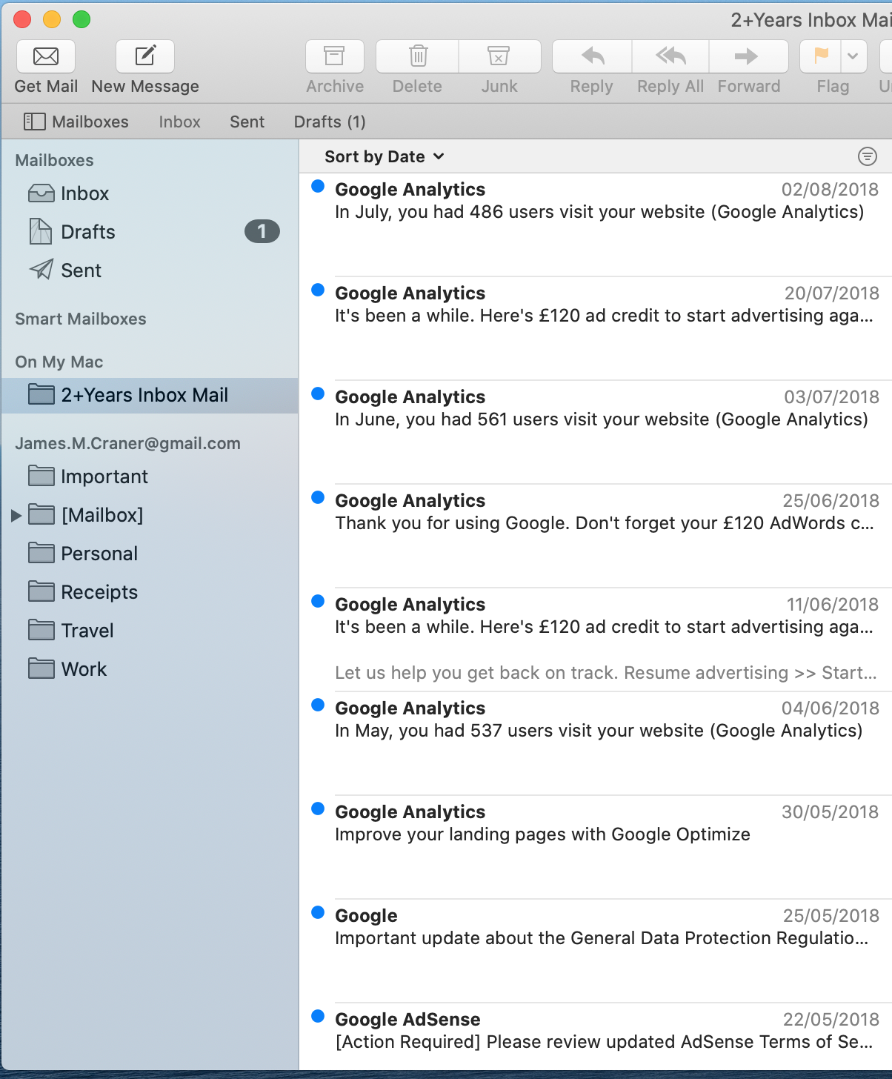
Task: Compose with the New Message icon
Action: point(145,56)
